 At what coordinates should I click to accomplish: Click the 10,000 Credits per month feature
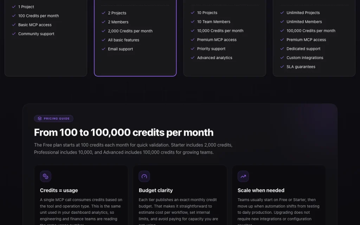220,31
